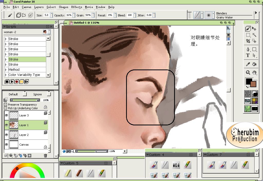This screenshot has width=263, height=181.
Task: Click the new layer icon in Layers panel
Action: click(x=16, y=156)
